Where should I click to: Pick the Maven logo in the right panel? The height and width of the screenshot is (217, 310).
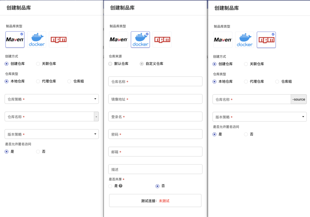click(x=223, y=40)
